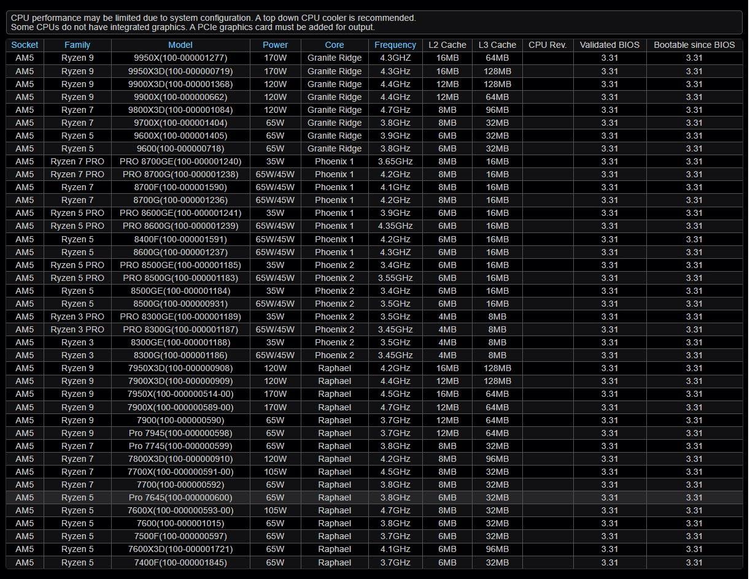This screenshot has width=750, height=579.
Task: Select the 7800X3D(100-000000910) model cell
Action: click(180, 459)
